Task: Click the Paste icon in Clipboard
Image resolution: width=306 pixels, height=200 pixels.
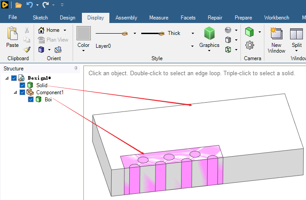Action: click(x=12, y=35)
